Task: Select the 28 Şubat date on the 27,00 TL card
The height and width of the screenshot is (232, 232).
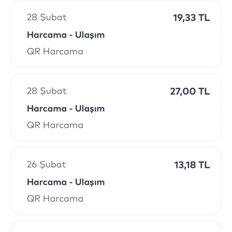Action: click(47, 91)
